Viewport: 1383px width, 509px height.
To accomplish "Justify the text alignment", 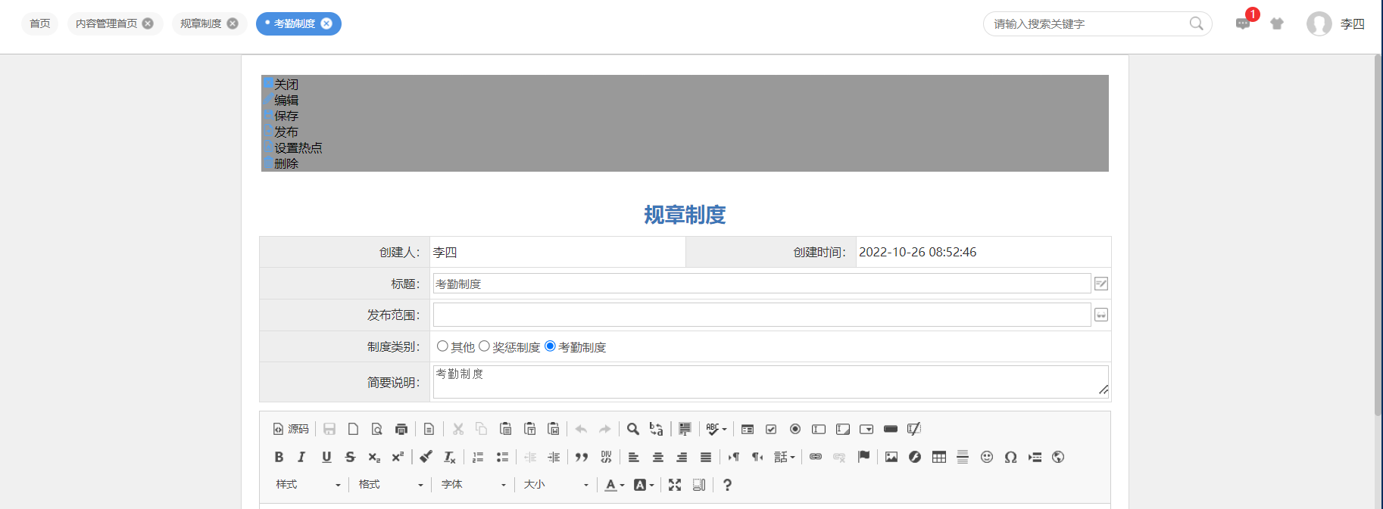I will (x=706, y=457).
